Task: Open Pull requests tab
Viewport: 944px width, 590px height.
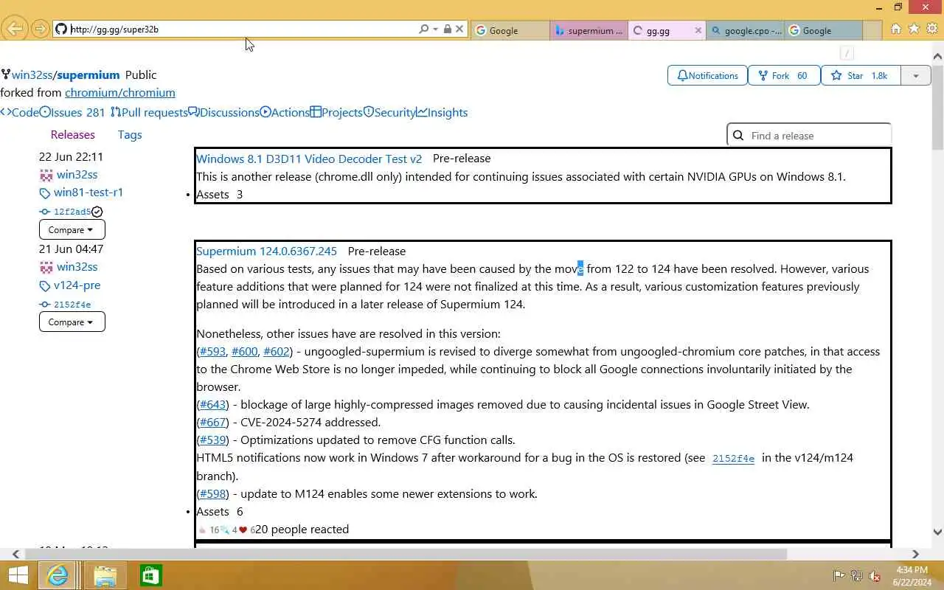Action: click(148, 112)
